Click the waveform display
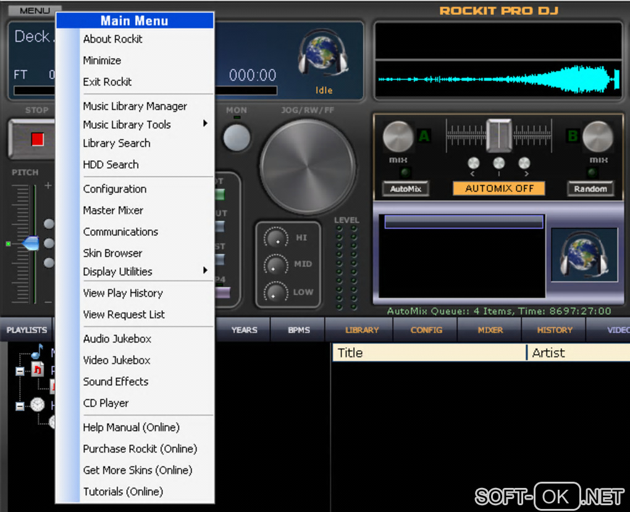The image size is (630, 512). [x=498, y=79]
